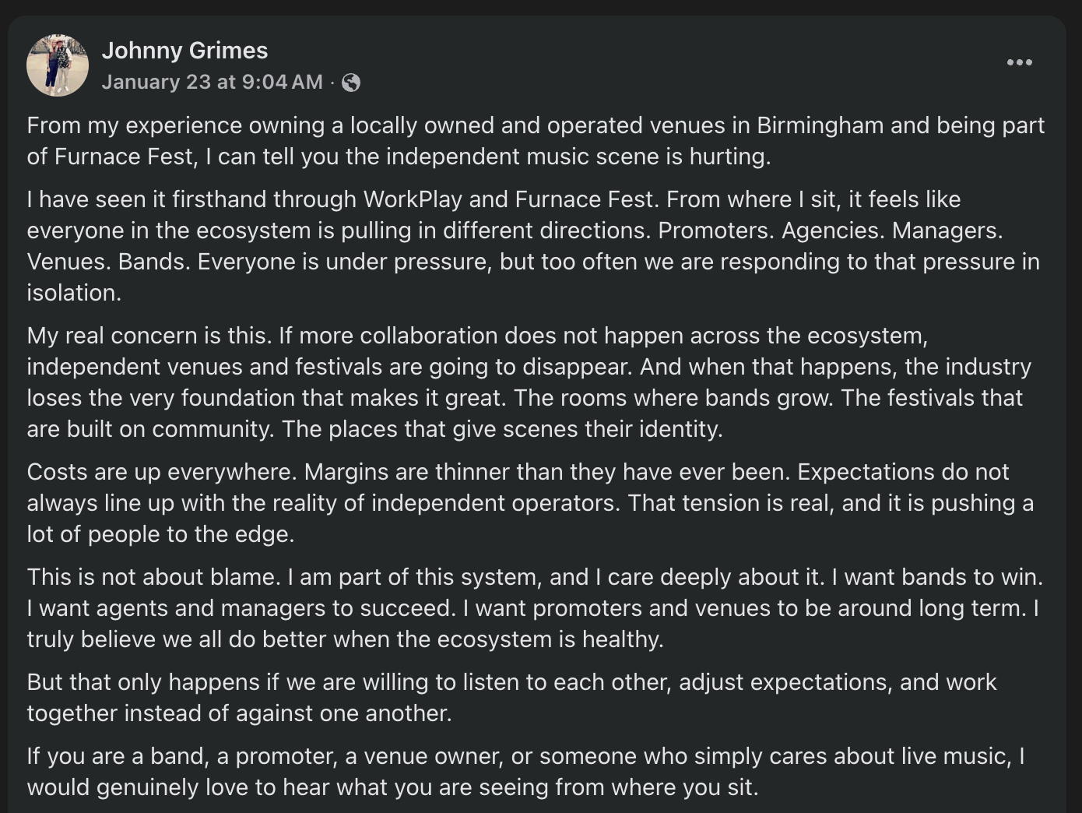Click the word 'isolation.' in the post
The image size is (1082, 813).
tap(74, 293)
